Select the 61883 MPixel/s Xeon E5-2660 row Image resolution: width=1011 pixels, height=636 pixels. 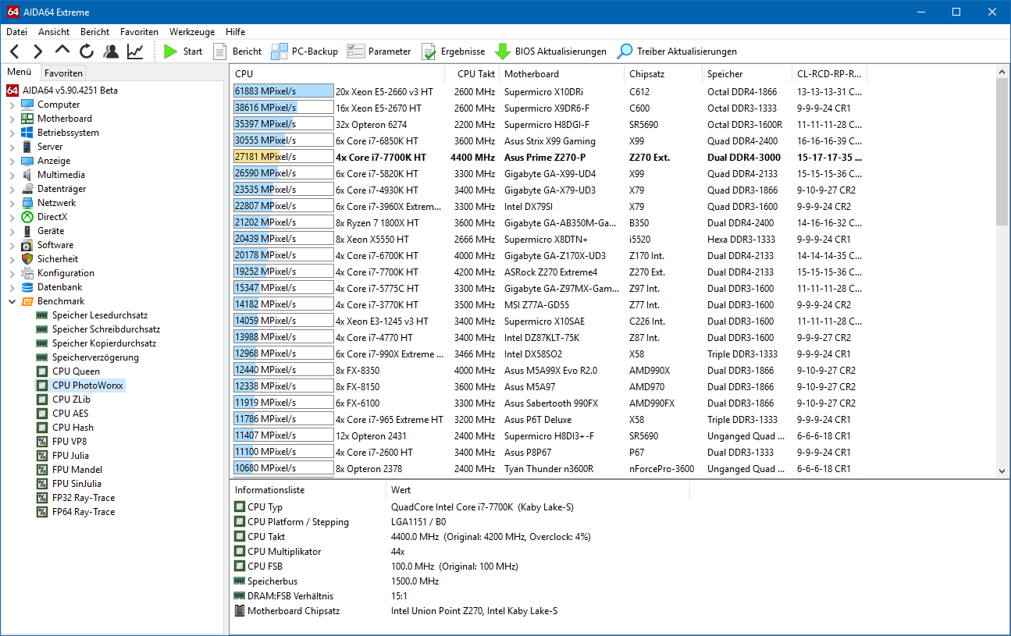coord(549,92)
